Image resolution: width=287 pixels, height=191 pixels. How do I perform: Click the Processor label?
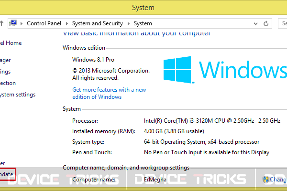pos(85,121)
